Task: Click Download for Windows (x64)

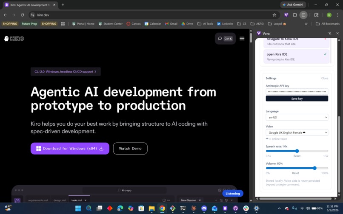Action: pyautogui.click(x=70, y=149)
